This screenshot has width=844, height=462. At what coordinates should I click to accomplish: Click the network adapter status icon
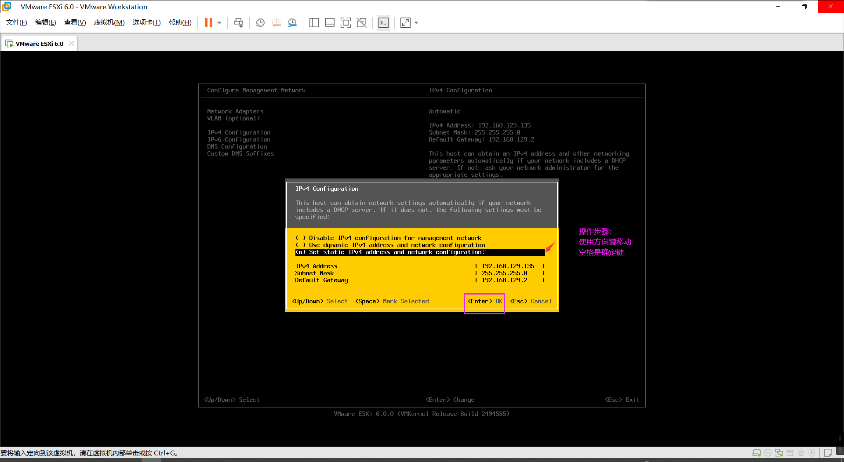pos(779,453)
